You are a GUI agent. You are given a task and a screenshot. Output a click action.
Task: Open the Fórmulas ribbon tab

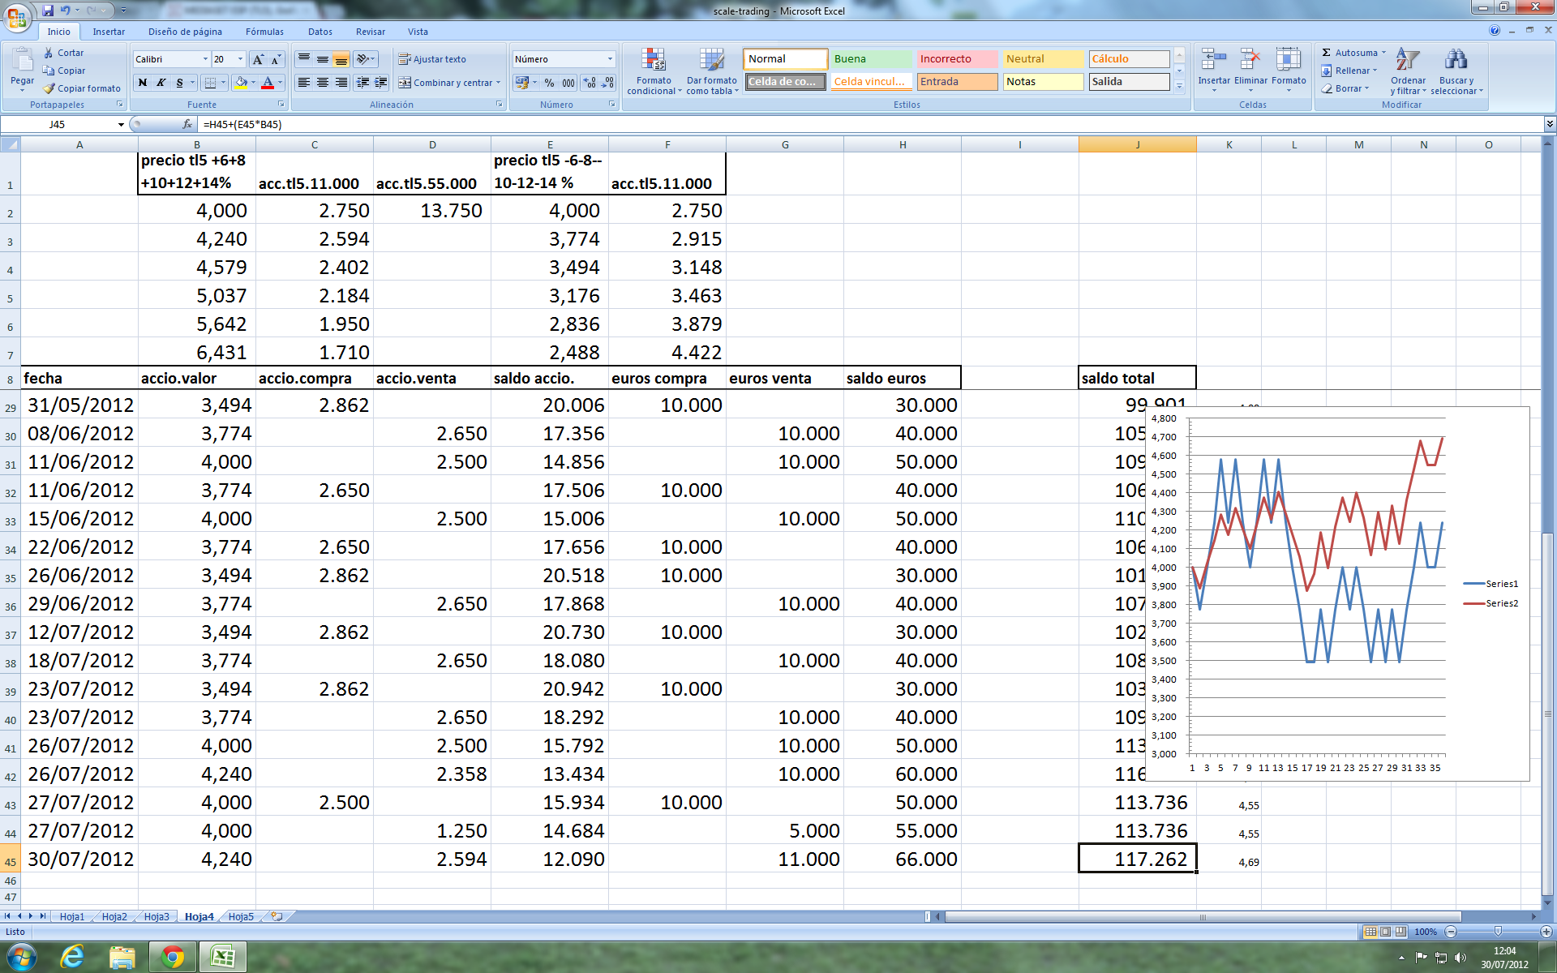(264, 32)
